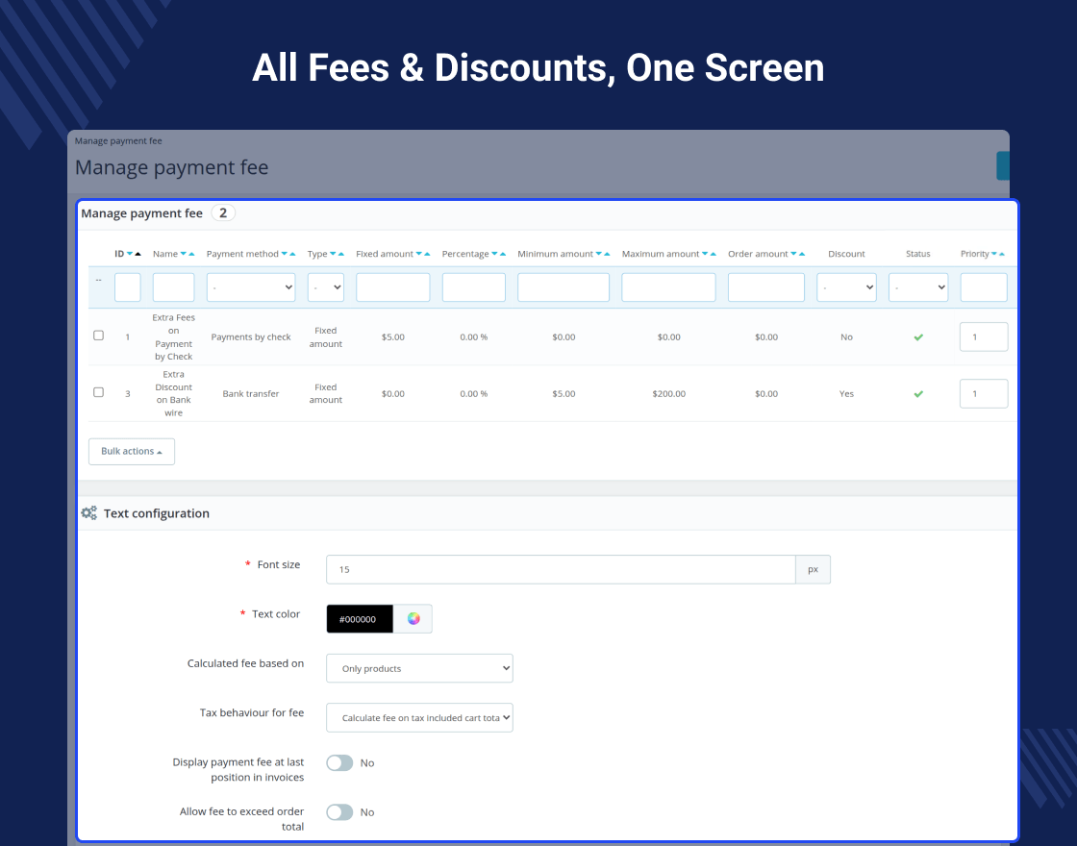Click the Yes discount cell
The width and height of the screenshot is (1077, 846).
coord(846,394)
